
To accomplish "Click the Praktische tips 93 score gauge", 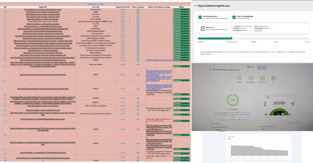I will coord(262,78).
